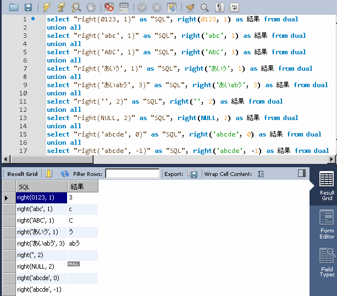Screen dimensions: 337x296
Task: Toggle the auto-commit mode icon
Action: click(172, 8)
